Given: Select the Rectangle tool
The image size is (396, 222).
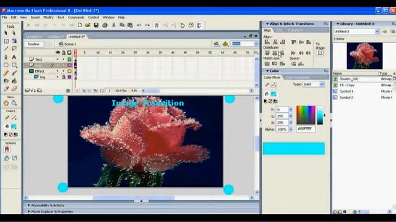Looking at the screenshot, I should pos(14,65).
